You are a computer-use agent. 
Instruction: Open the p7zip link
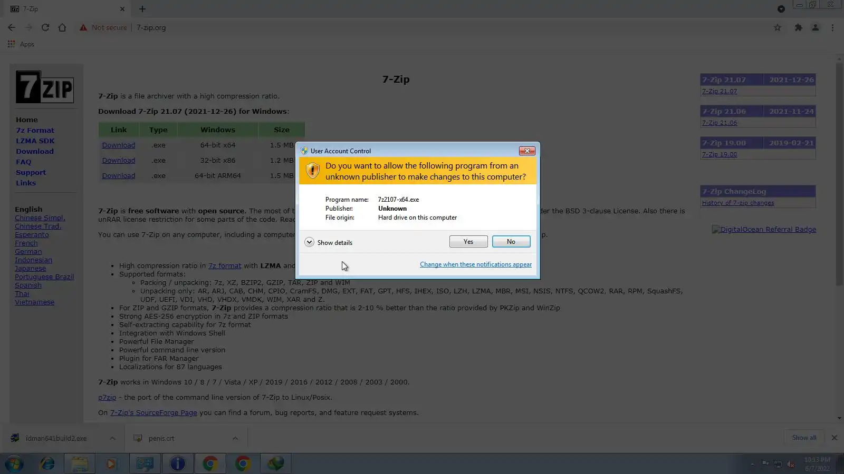pyautogui.click(x=107, y=398)
